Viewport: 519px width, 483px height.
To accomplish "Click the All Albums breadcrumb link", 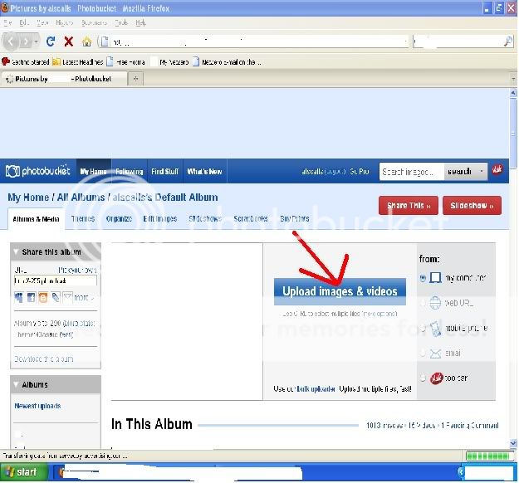I will [81, 198].
